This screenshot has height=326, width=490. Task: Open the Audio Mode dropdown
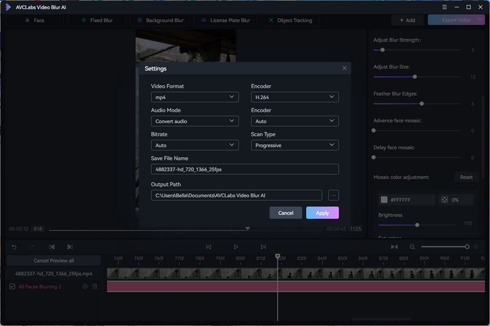point(195,121)
